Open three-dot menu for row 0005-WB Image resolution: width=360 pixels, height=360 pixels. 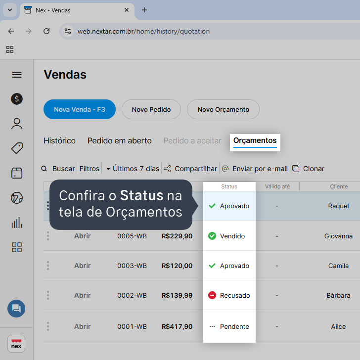coord(48,236)
